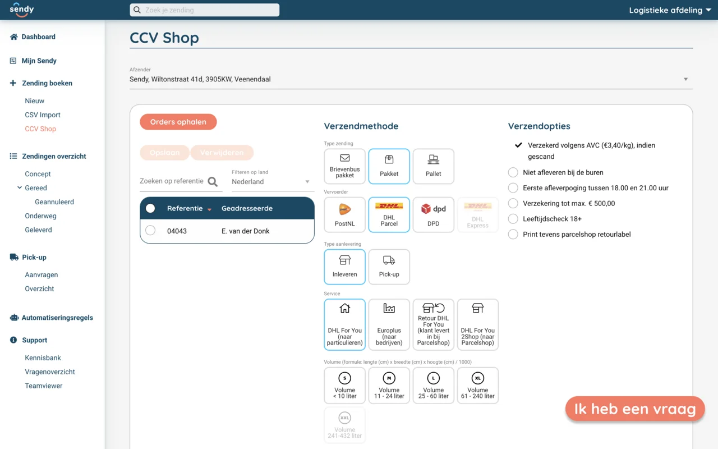Open the Kennisbank link
The height and width of the screenshot is (449, 718).
click(43, 358)
